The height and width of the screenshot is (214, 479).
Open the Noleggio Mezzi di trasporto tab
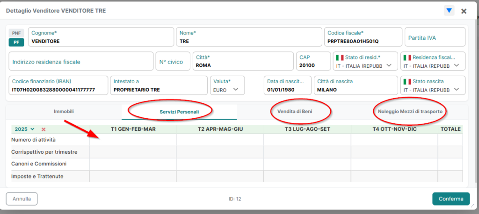coord(410,111)
